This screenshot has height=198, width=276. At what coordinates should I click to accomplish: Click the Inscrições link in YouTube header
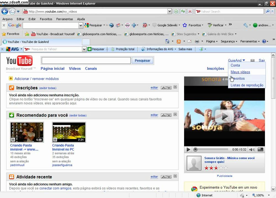coord(216,68)
